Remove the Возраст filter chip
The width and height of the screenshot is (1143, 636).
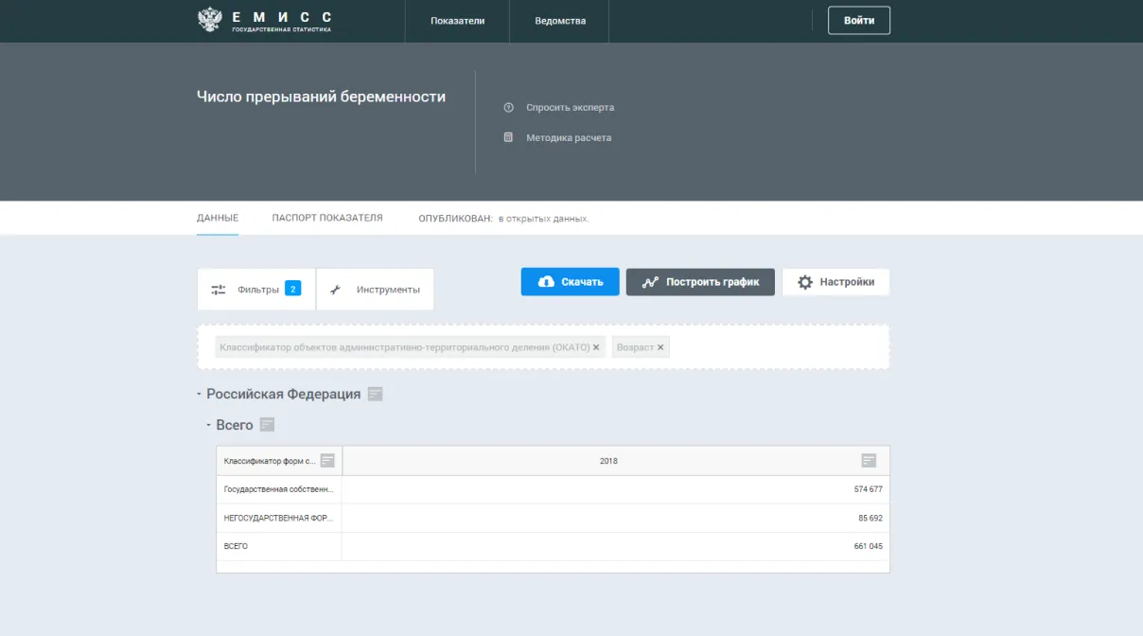click(x=660, y=347)
